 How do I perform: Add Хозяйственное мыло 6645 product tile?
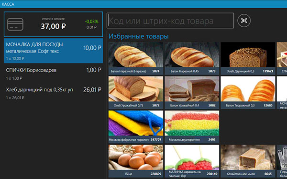point(248,161)
